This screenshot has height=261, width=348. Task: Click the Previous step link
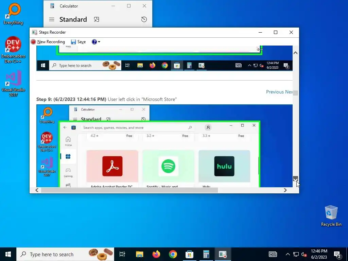coord(275,92)
